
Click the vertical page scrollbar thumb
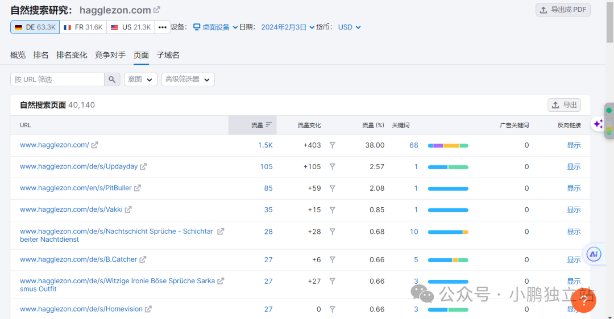click(x=609, y=22)
